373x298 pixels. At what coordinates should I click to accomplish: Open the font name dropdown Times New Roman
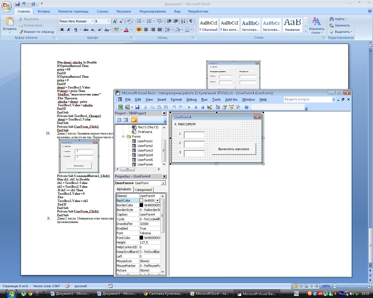[92, 21]
